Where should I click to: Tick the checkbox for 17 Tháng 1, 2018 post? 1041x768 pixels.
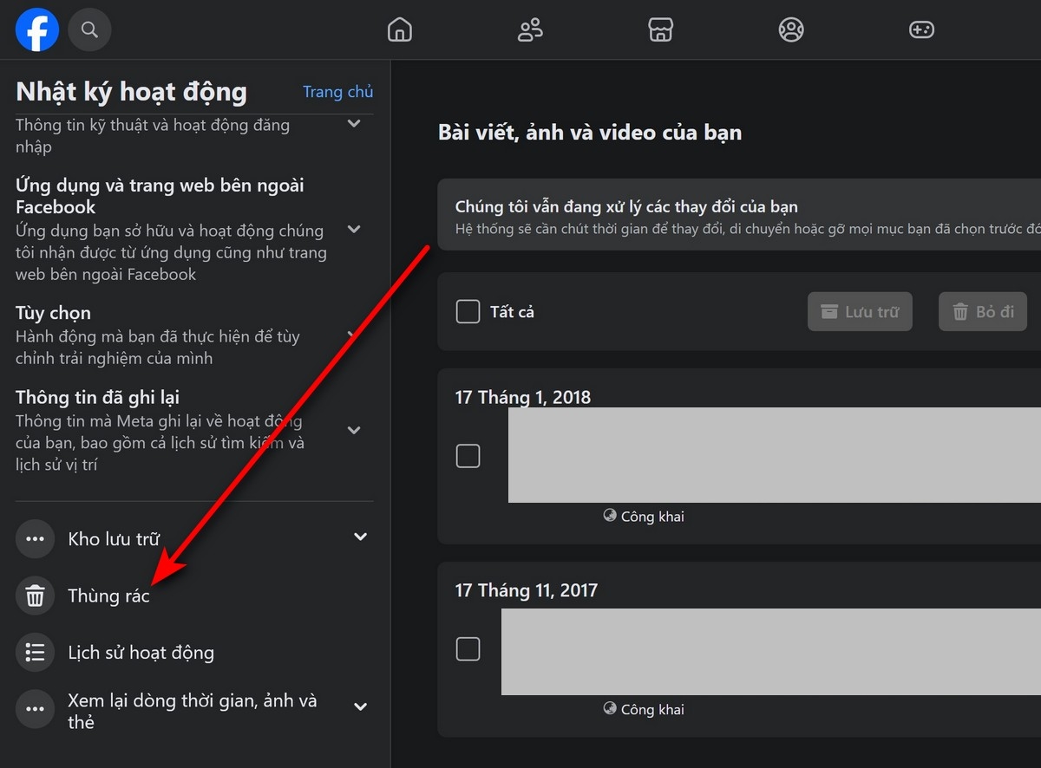pyautogui.click(x=468, y=456)
